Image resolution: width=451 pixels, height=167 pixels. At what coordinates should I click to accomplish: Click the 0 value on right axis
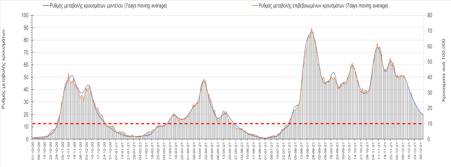(429, 139)
